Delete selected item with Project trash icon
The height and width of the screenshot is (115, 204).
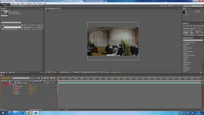pyautogui.click(x=14, y=73)
